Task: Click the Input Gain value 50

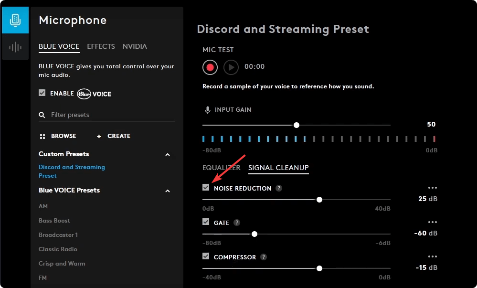Action: point(431,124)
